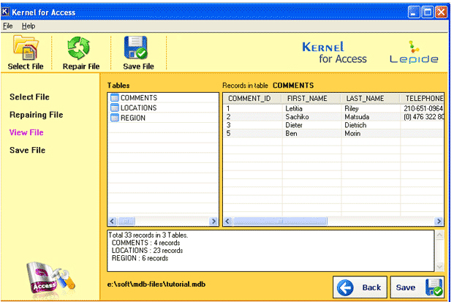This screenshot has height=302, width=454.
Task: Go to Repairing File step in sidebar
Action: (37, 115)
